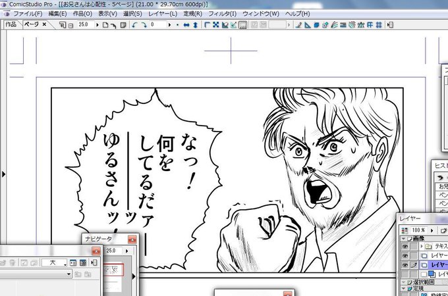448x296 pixels.
Task: Open the blue bucket palette icon
Action: [x=316, y=25]
